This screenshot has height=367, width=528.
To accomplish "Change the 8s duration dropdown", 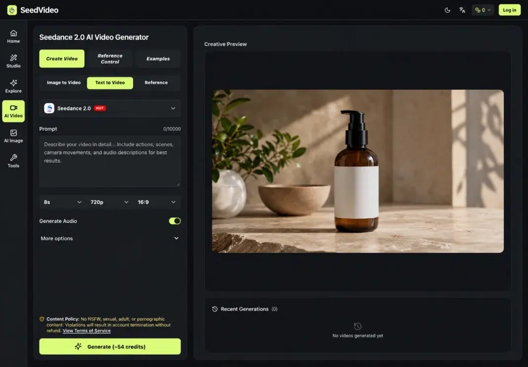I will [63, 202].
